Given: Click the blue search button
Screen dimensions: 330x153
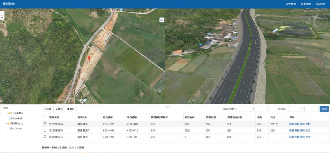Looking at the screenshot, I should [x=324, y=109].
